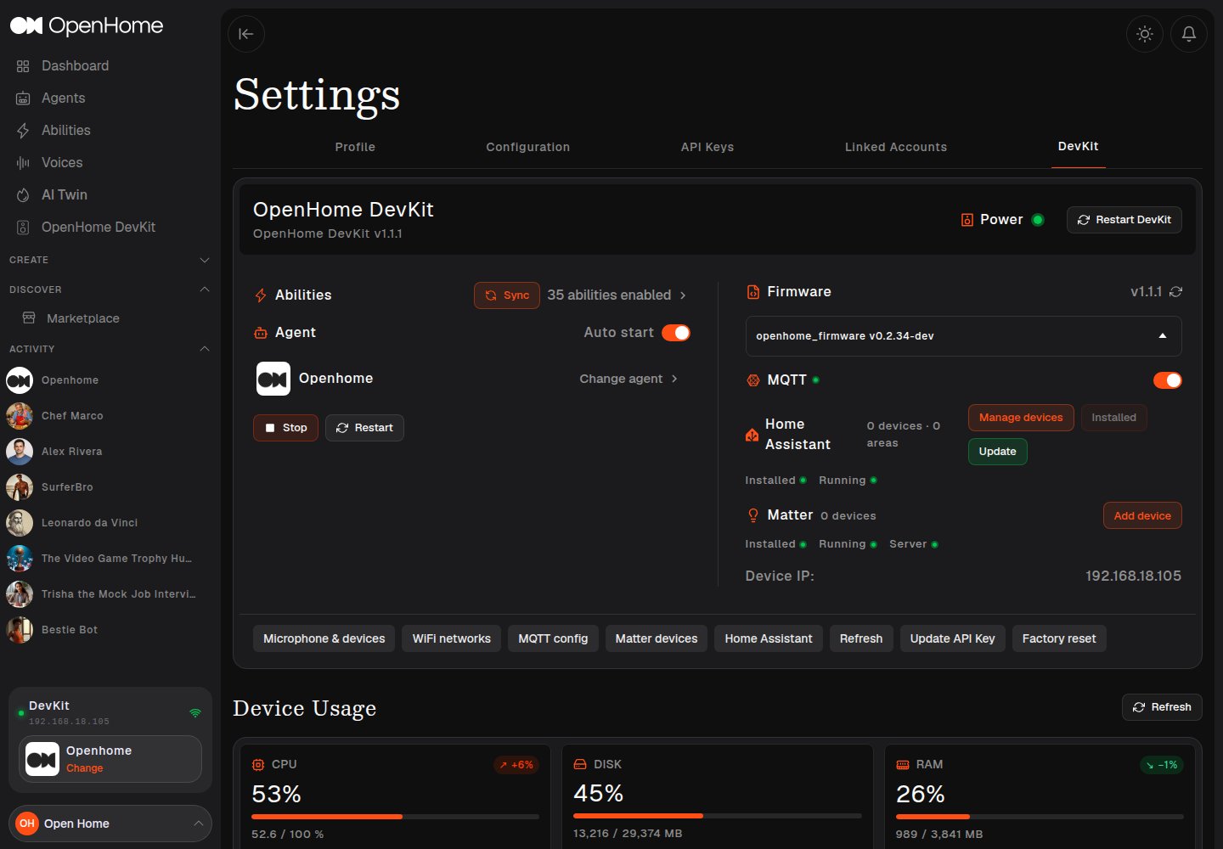Open Leonardo da Vinci avatar
The height and width of the screenshot is (849, 1223).
pos(20,523)
